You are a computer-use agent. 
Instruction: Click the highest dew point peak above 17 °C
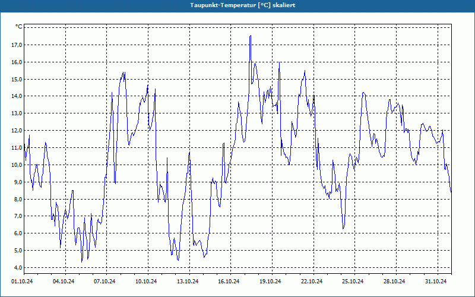click(250, 36)
